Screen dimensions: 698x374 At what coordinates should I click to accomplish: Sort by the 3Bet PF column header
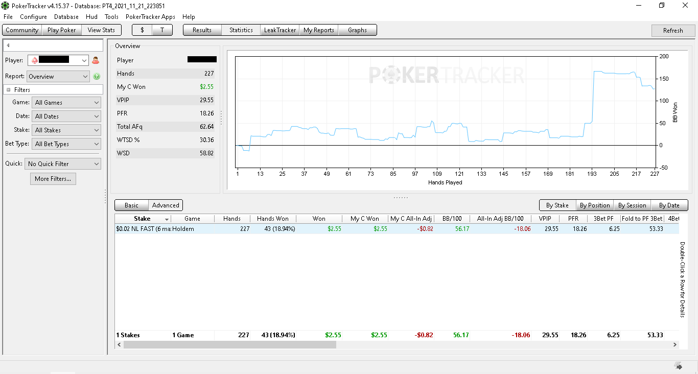click(603, 219)
